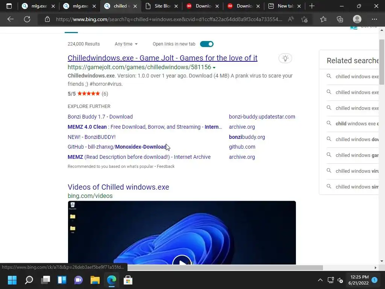Click the lightbulb insights icon
The image size is (385, 289).
285,58
